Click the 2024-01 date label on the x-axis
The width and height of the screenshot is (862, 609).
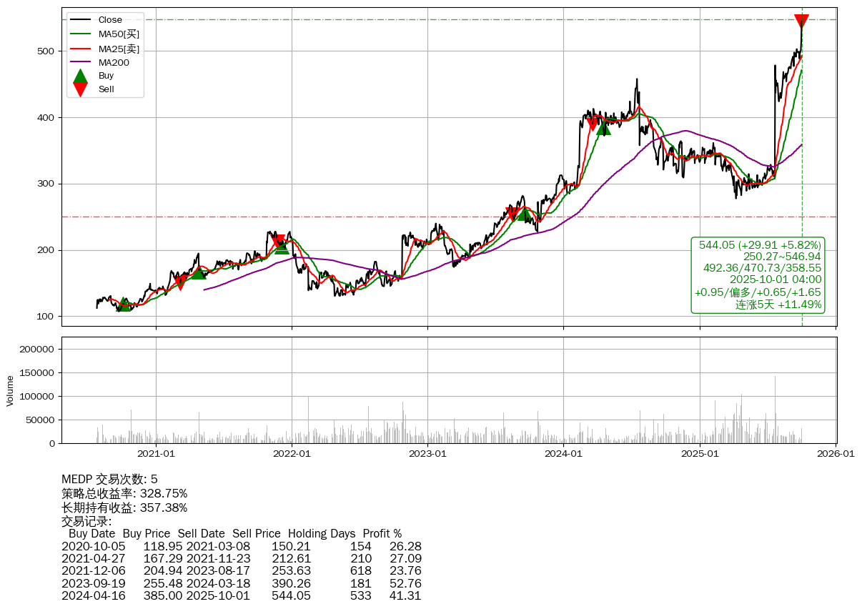[x=563, y=452]
